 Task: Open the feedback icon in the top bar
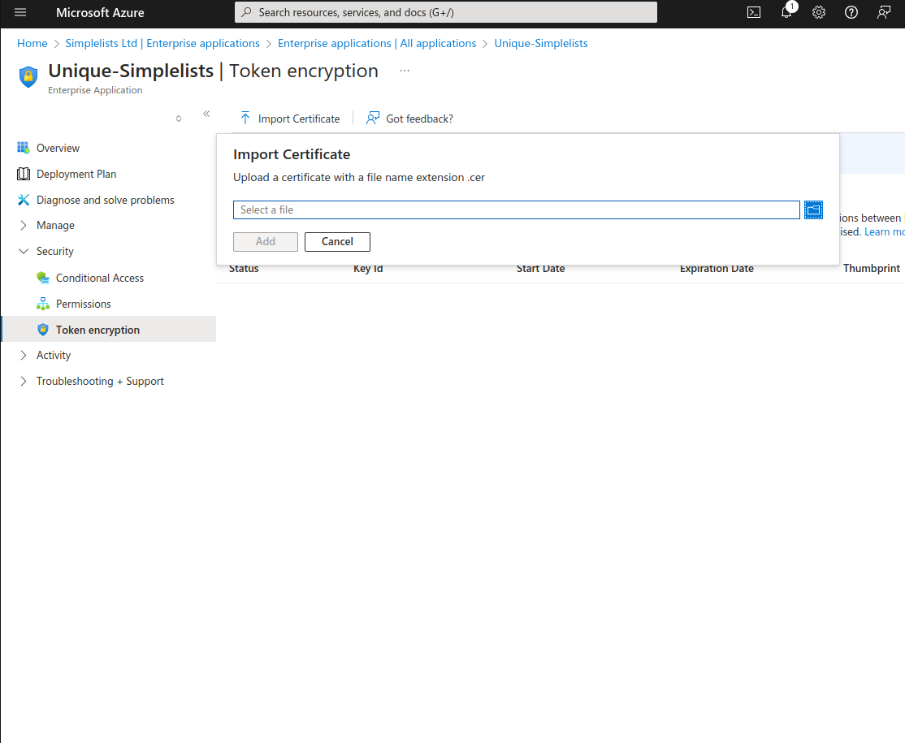[x=884, y=12]
